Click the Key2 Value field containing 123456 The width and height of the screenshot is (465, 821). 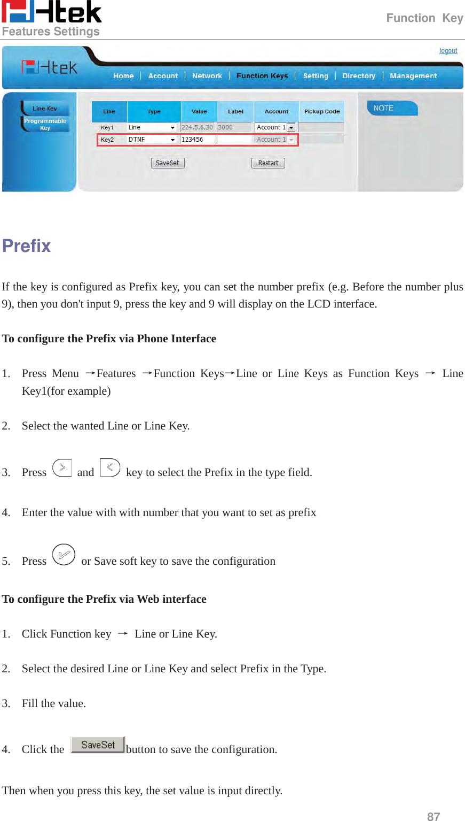[198, 139]
